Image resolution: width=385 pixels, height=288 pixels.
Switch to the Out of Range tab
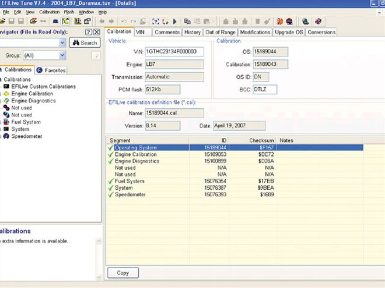tap(220, 33)
